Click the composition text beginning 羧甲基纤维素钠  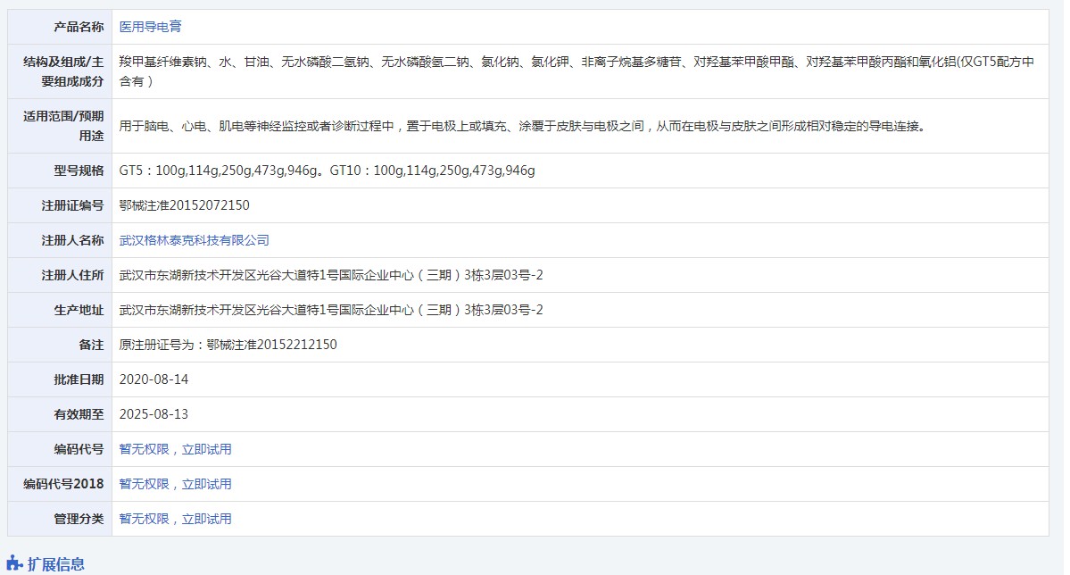[x=576, y=71]
